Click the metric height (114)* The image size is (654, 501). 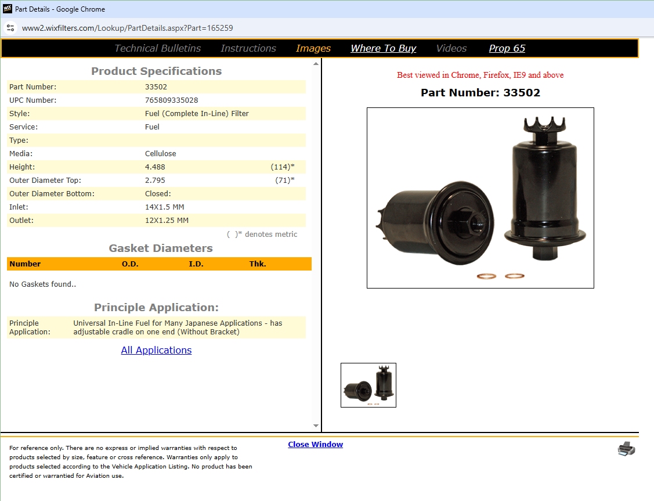(x=283, y=167)
